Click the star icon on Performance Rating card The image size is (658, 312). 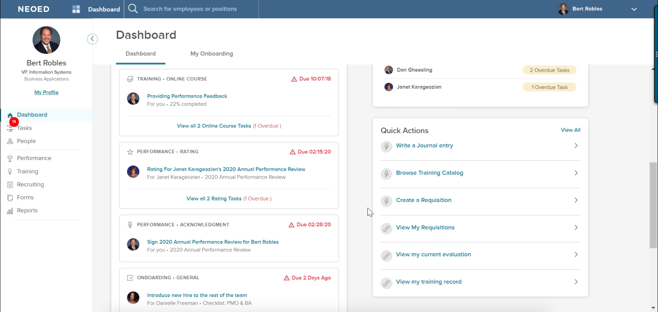tap(130, 152)
